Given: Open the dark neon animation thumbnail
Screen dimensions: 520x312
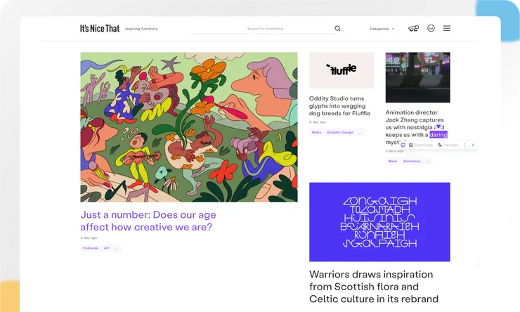Looking at the screenshot, I should pos(417,77).
